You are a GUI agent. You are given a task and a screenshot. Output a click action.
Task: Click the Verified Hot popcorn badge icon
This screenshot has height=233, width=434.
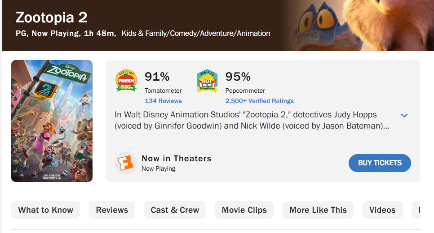[x=207, y=81]
